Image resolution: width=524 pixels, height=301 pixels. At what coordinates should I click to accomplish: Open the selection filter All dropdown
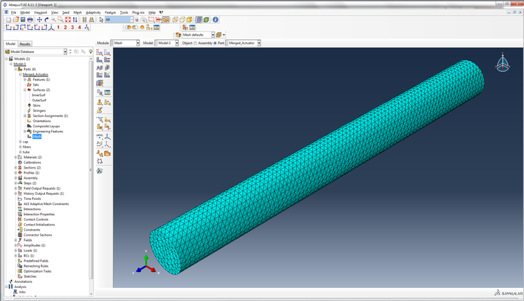click(x=119, y=20)
